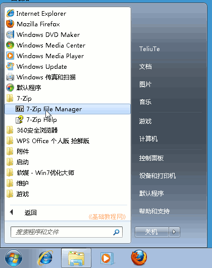Click the magnifier icon in search box
This screenshot has width=212, height=268.
(116, 232)
